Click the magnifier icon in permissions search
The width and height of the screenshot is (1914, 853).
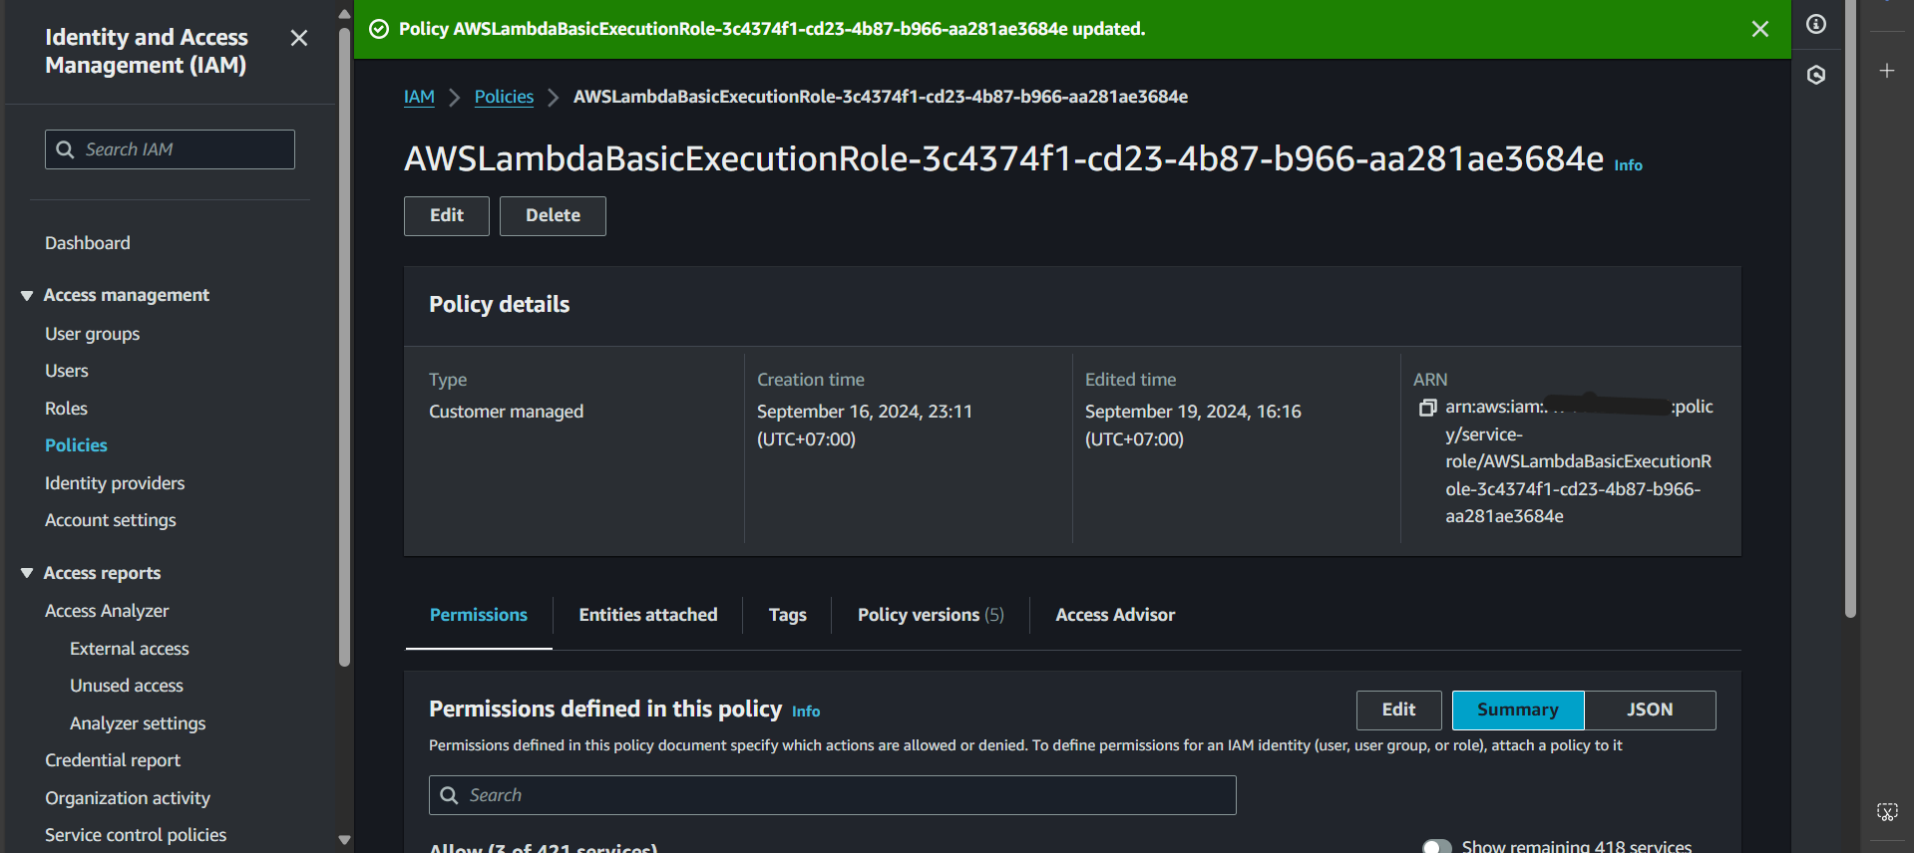pos(450,795)
